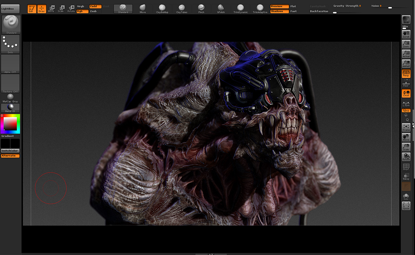
Task: Enable BackfaceMask option
Action: [x=319, y=11]
